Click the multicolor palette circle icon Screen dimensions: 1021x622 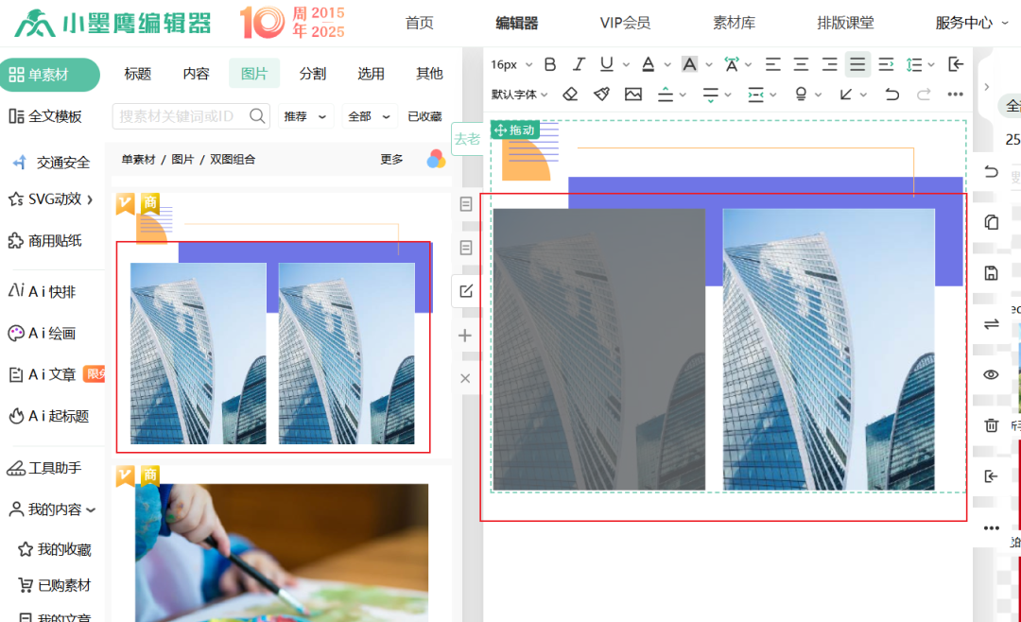point(436,159)
